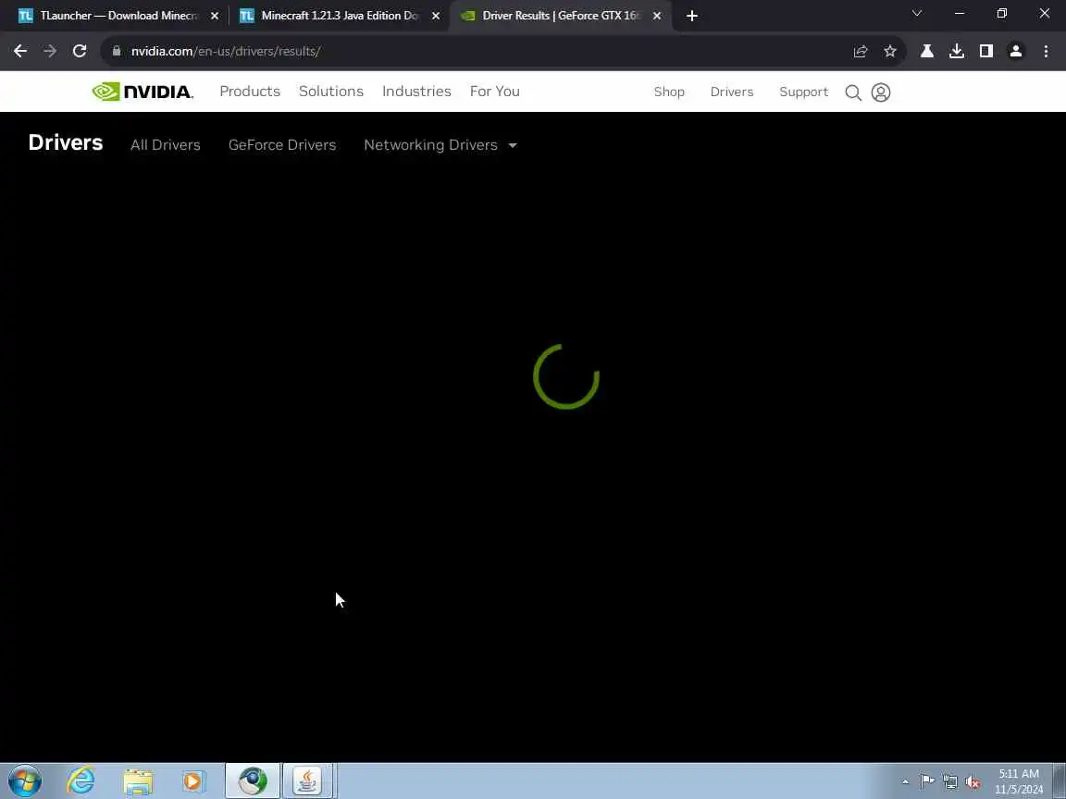Open the Drivers link in top navigation
Image resolution: width=1066 pixels, height=799 pixels.
732,92
